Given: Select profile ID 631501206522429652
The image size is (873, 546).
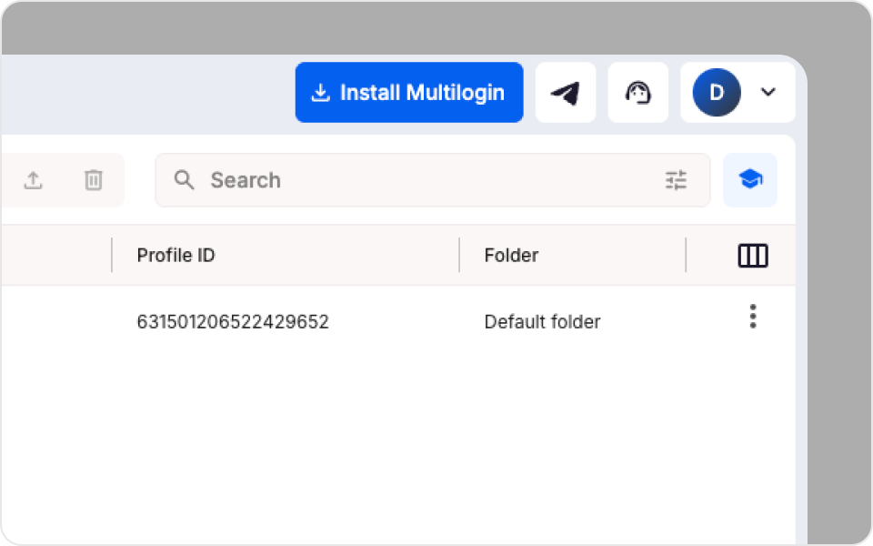Looking at the screenshot, I should (x=233, y=321).
